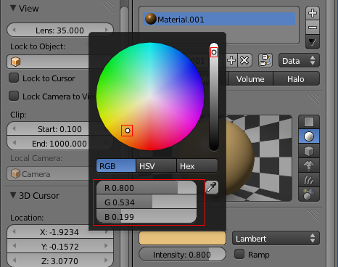The width and height of the screenshot is (338, 267).
Task: Enable Lock to Cursor checkbox
Action: (14, 78)
